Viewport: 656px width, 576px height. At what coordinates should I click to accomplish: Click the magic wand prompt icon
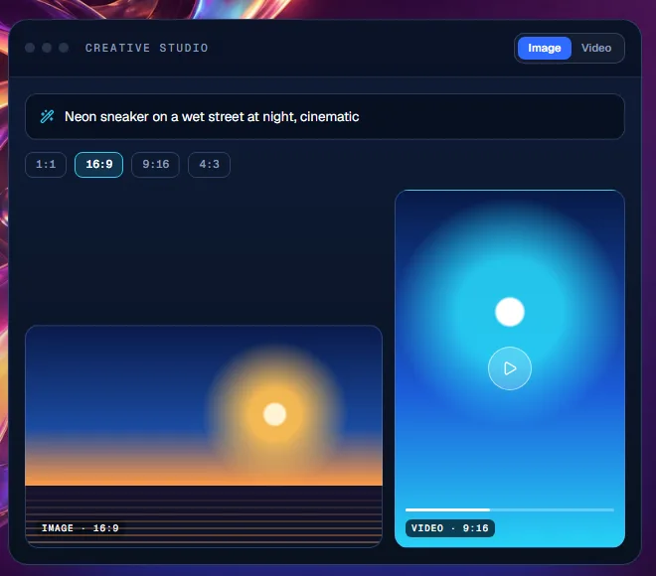pos(47,116)
